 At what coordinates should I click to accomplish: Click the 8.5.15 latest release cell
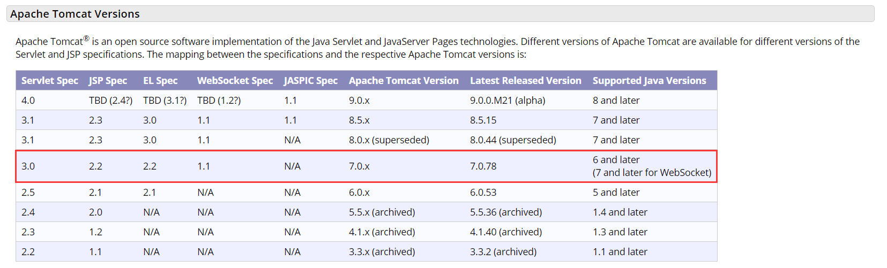(x=483, y=120)
